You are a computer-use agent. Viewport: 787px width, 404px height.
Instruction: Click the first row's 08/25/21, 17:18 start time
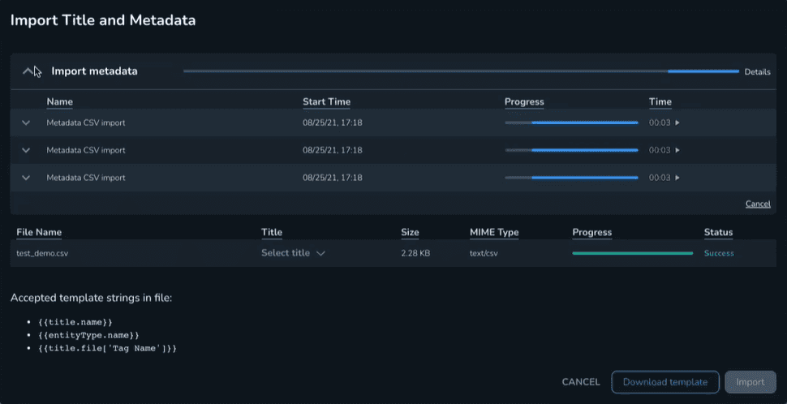click(333, 122)
